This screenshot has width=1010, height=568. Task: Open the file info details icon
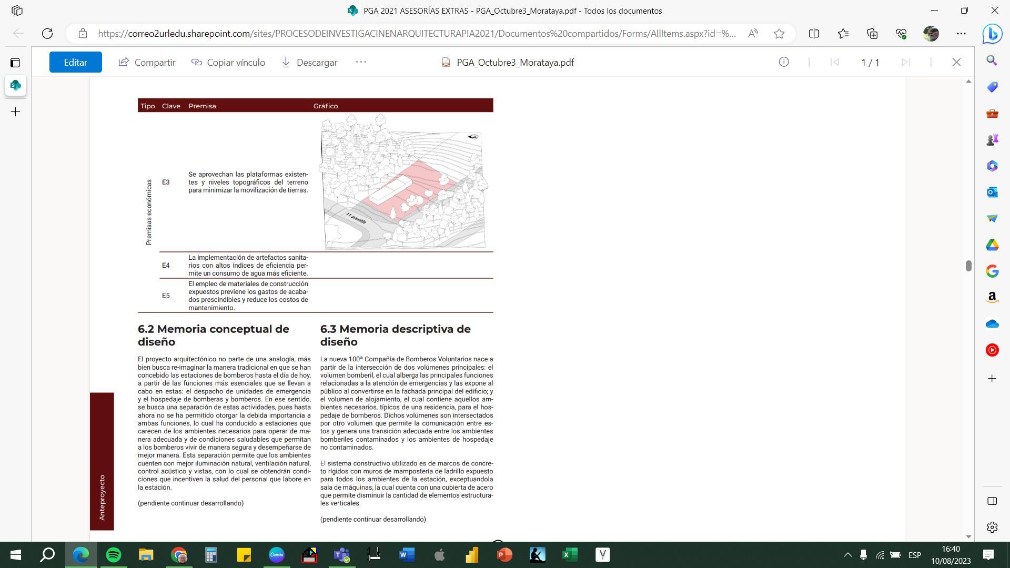pos(784,62)
